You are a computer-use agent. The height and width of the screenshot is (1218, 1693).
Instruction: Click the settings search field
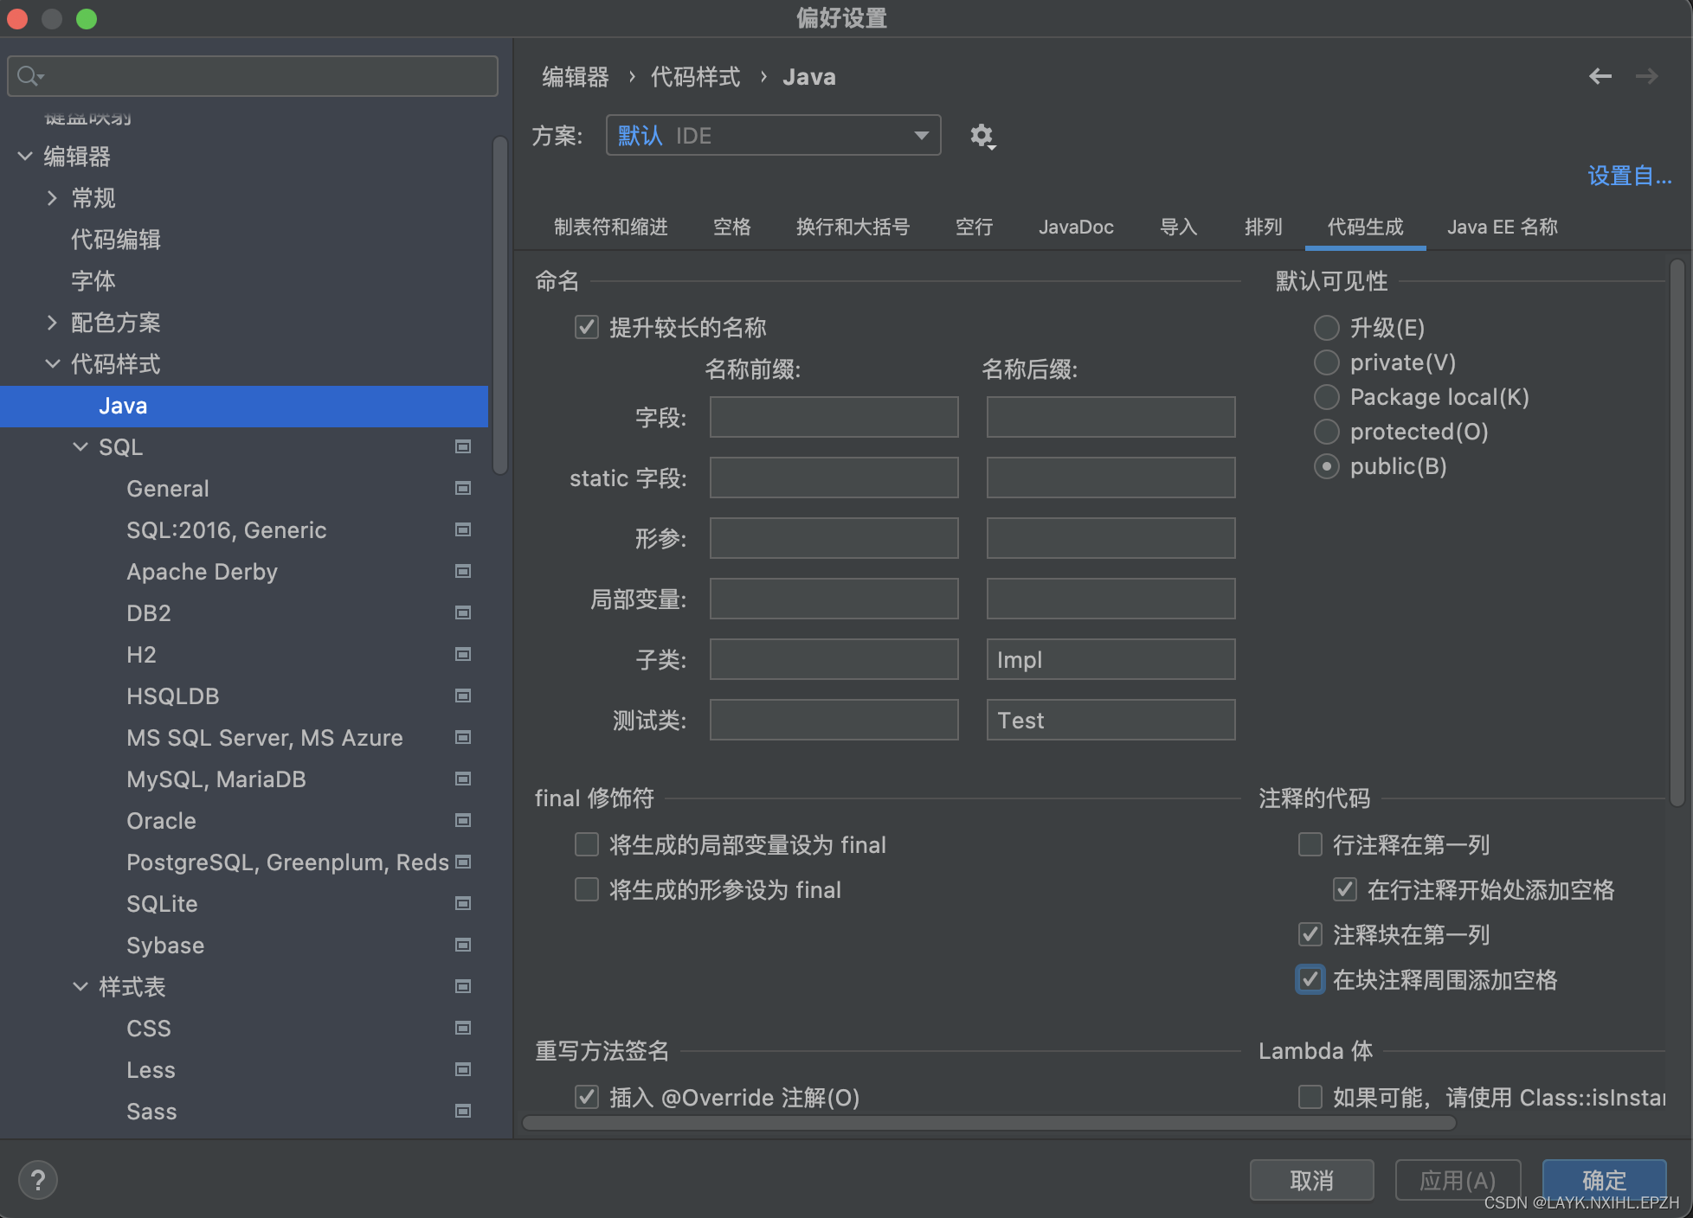pyautogui.click(x=253, y=76)
